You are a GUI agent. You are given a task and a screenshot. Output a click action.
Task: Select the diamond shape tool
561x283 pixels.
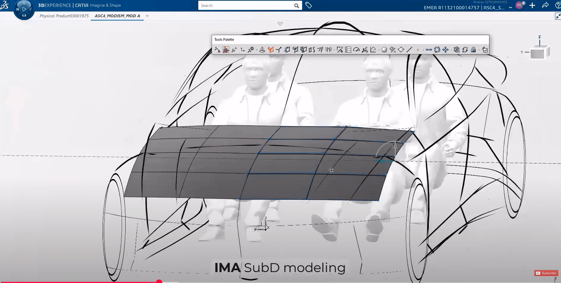401,50
